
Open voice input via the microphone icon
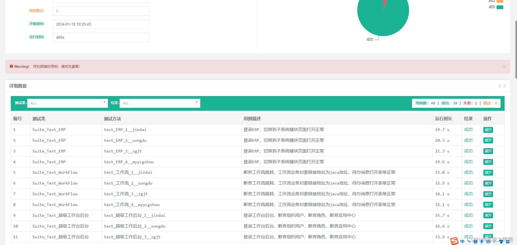pyautogui.click(x=482, y=241)
